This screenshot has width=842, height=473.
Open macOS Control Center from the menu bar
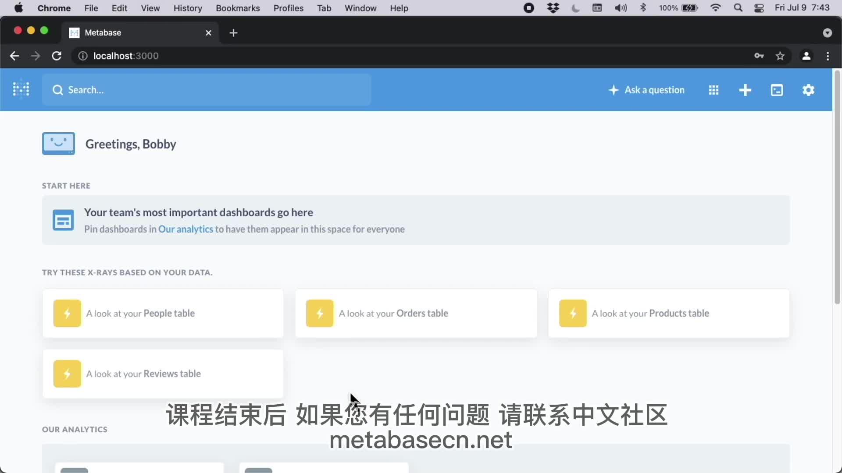coord(759,8)
